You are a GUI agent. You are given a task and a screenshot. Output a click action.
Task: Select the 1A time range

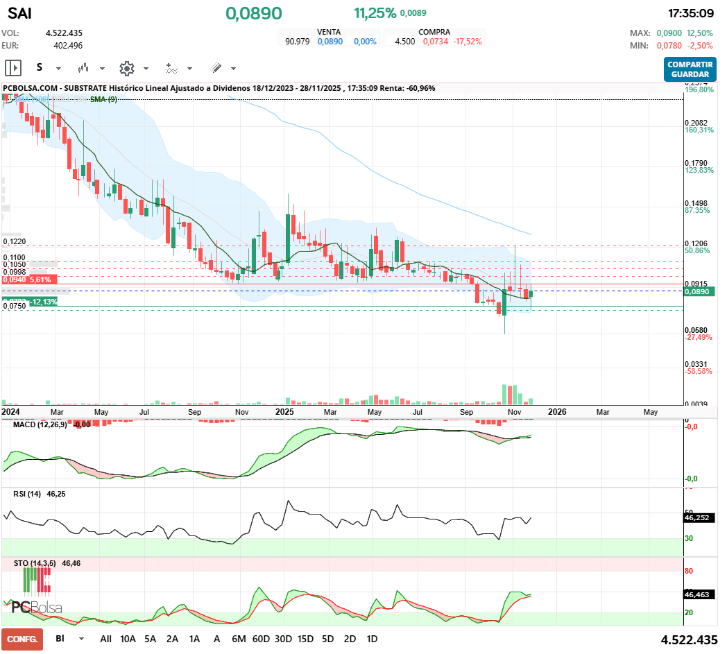(194, 639)
